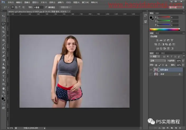Click the red R slider in Color panel
Screen dimensions: 186x130
tap(164, 17)
